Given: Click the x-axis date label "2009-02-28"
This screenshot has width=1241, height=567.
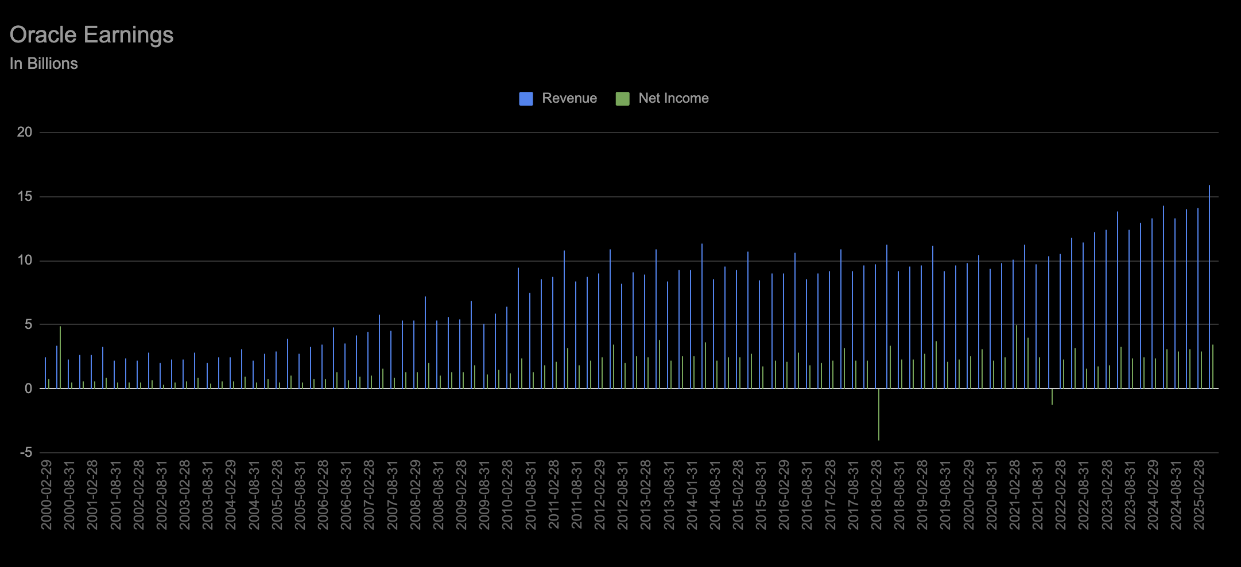Looking at the screenshot, I should [x=461, y=495].
